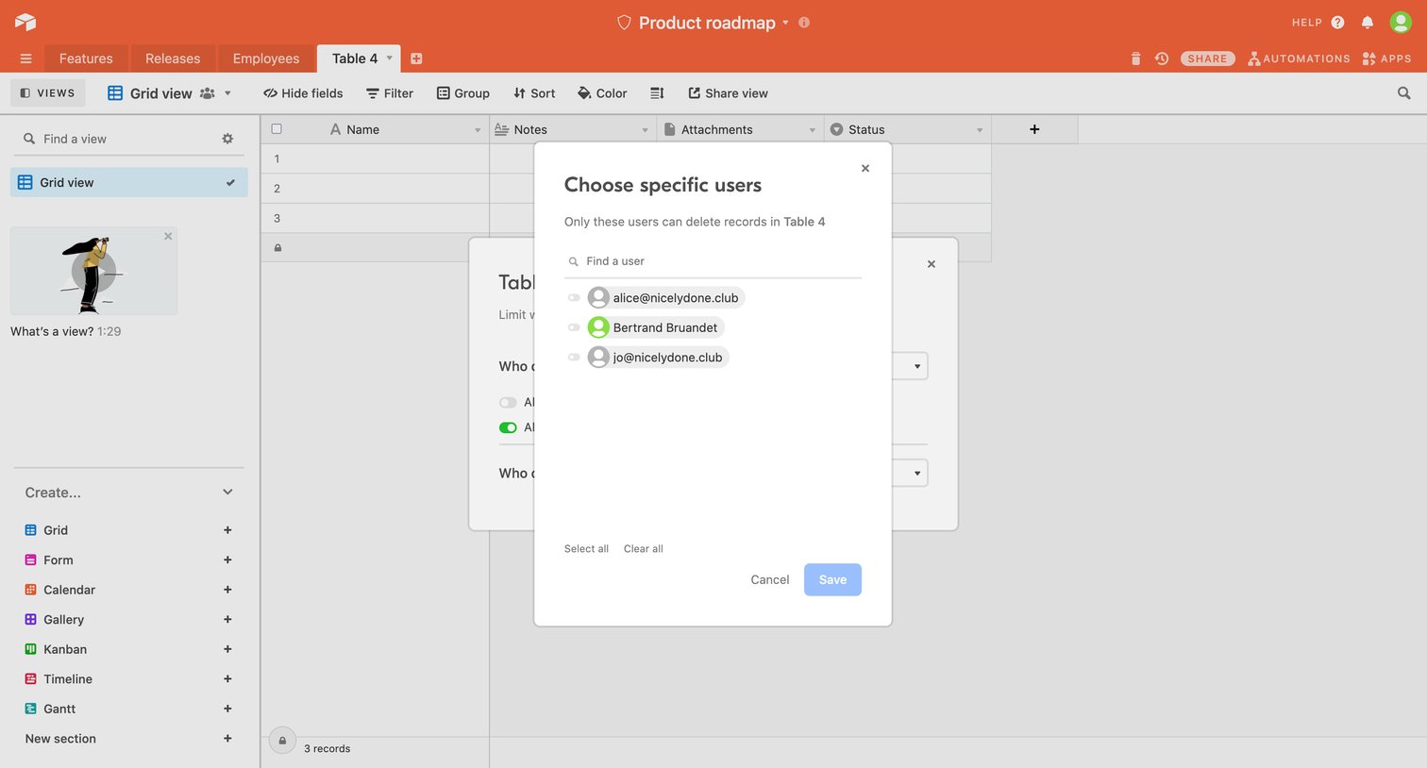Switch to the Employees tab
Viewport: 1427px width, 768px height.
tap(266, 58)
